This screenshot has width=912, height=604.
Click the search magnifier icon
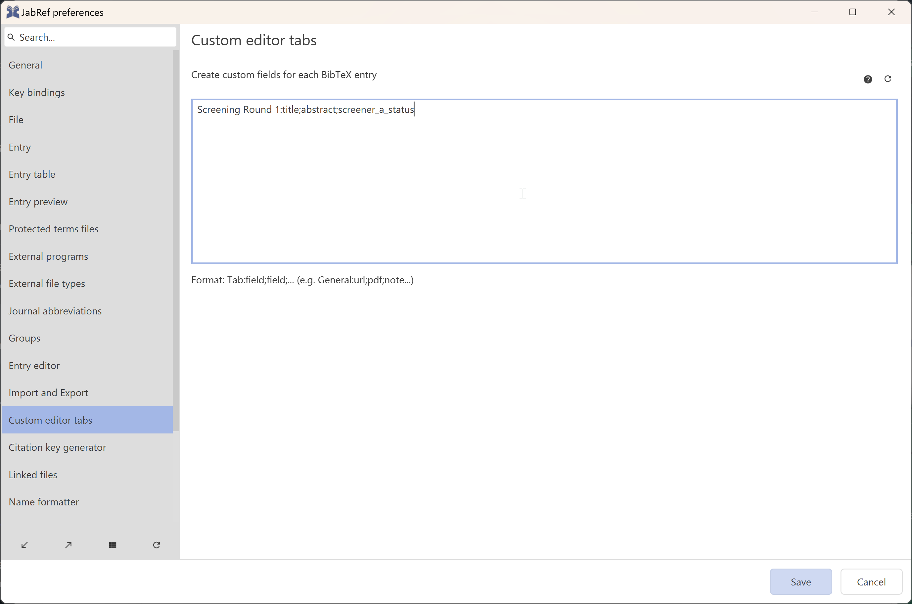tap(11, 37)
